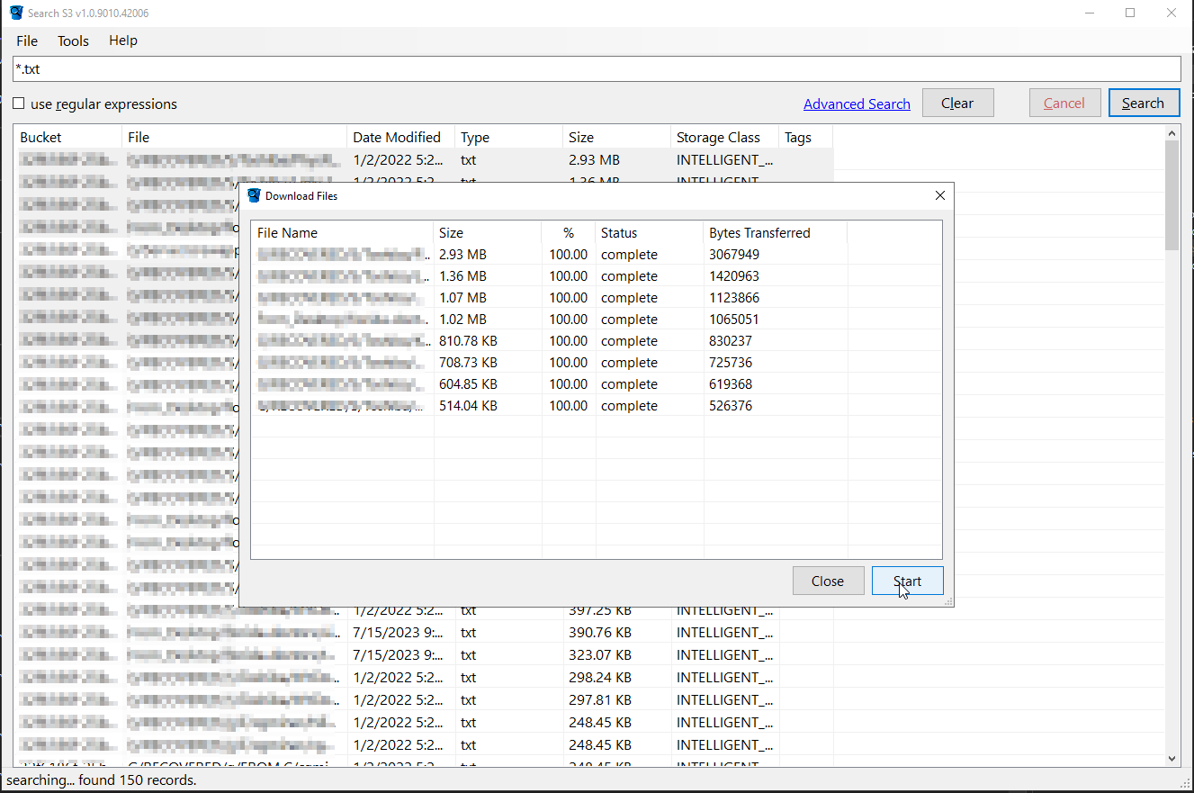The width and height of the screenshot is (1194, 793).
Task: Select the download row sized 514.04 KB
Action: 597,405
